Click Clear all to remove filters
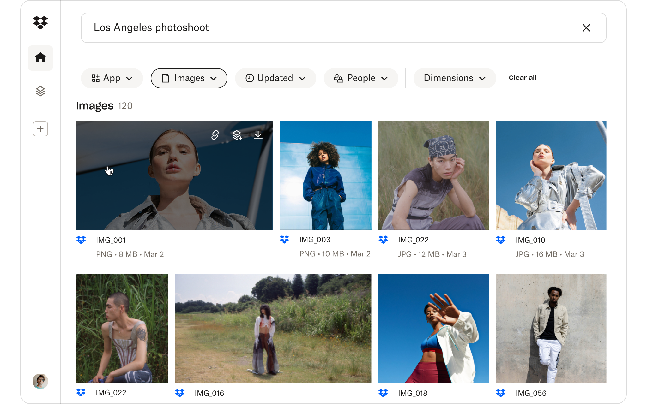Viewport: 647px width, 404px height. [x=523, y=78]
